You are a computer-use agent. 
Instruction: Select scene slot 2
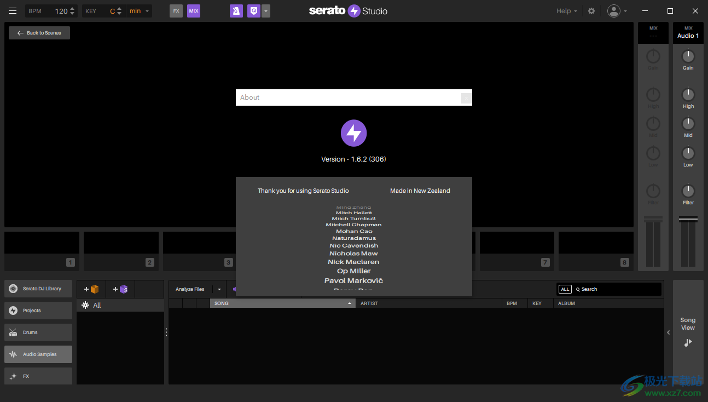coord(121,251)
